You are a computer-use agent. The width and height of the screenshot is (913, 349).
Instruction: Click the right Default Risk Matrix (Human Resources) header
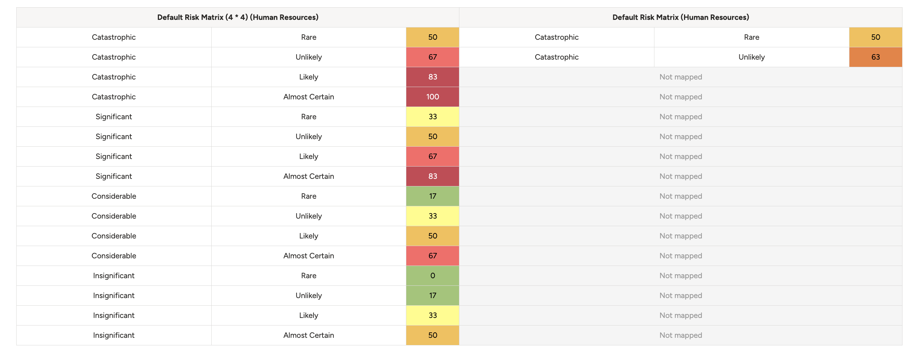click(x=681, y=17)
